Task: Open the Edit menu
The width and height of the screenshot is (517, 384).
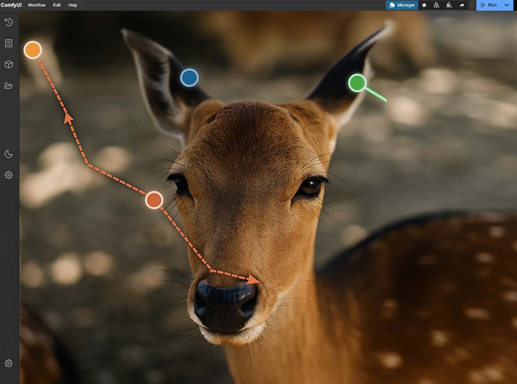Action: click(x=57, y=5)
